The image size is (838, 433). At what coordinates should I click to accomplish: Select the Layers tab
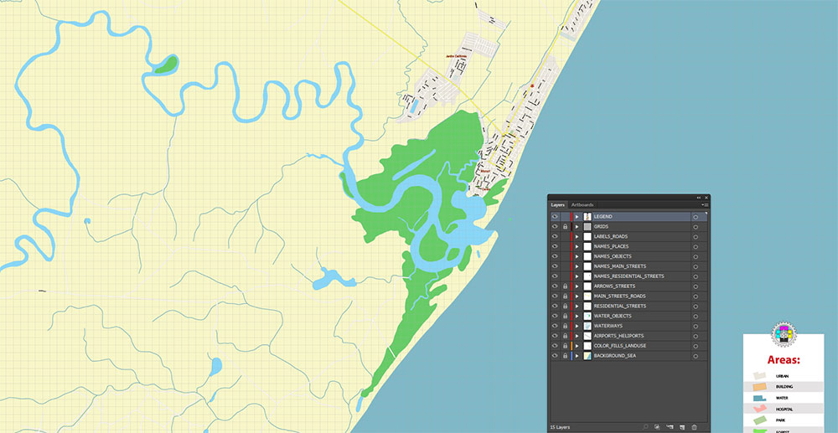pos(558,205)
